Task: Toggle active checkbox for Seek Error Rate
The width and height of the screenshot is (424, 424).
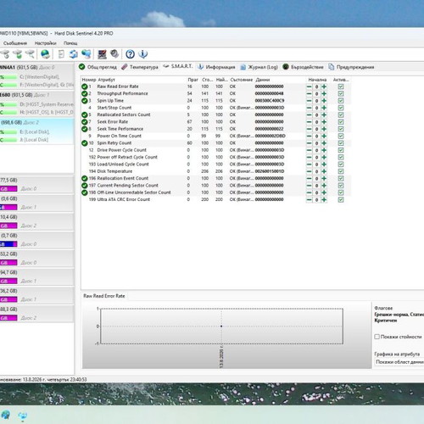Action: coord(341,122)
